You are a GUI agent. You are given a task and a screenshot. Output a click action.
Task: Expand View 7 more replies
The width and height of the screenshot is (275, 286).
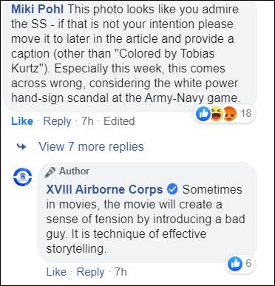coord(91,147)
